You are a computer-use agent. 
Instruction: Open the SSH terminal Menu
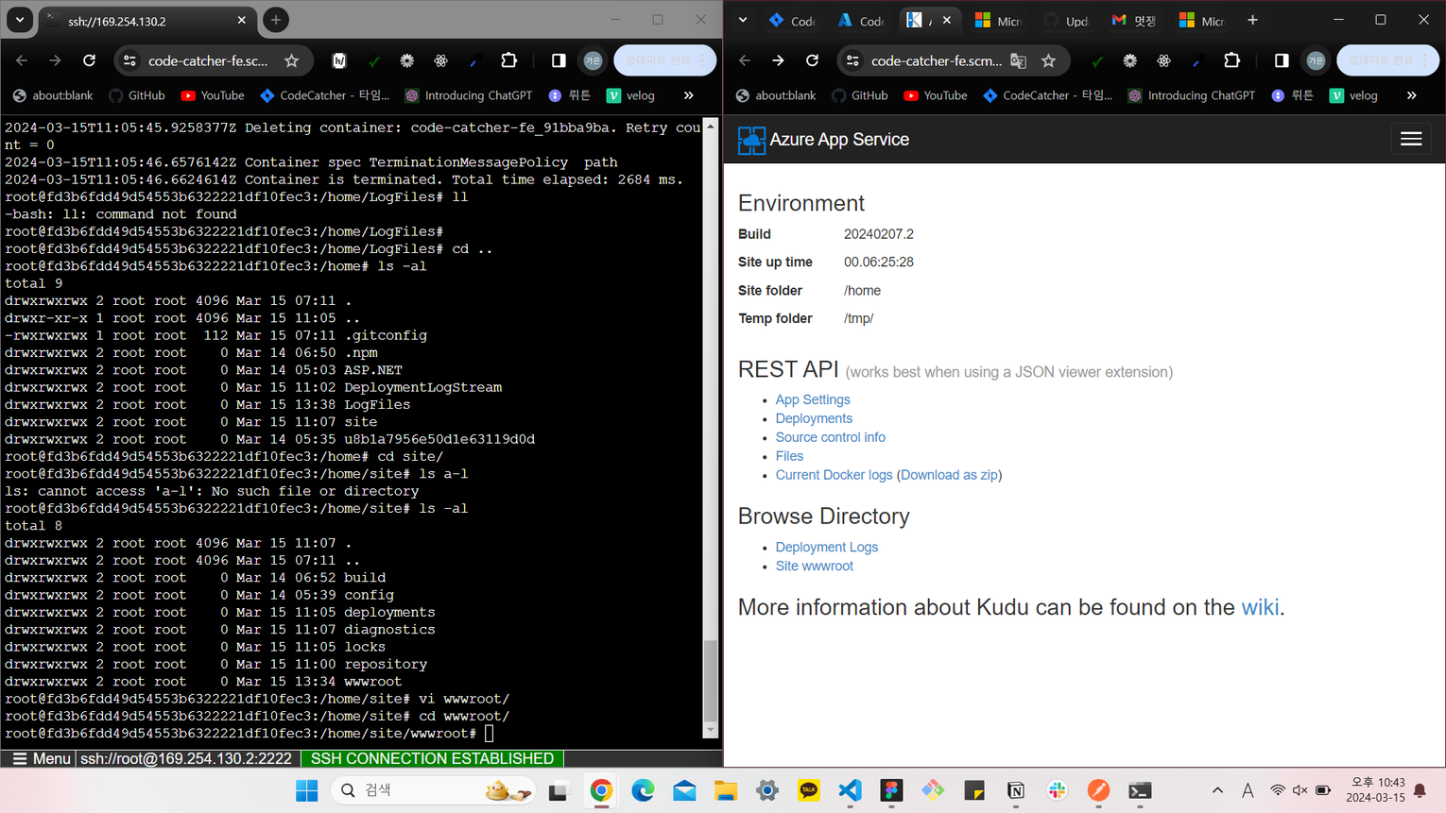[41, 758]
